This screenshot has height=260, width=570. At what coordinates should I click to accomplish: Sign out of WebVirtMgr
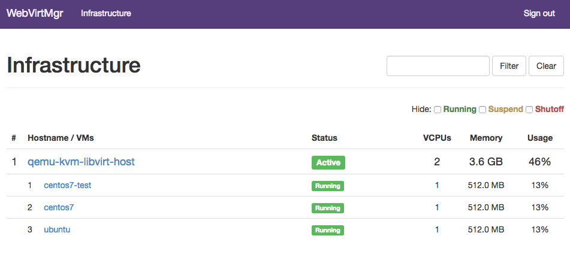[539, 13]
